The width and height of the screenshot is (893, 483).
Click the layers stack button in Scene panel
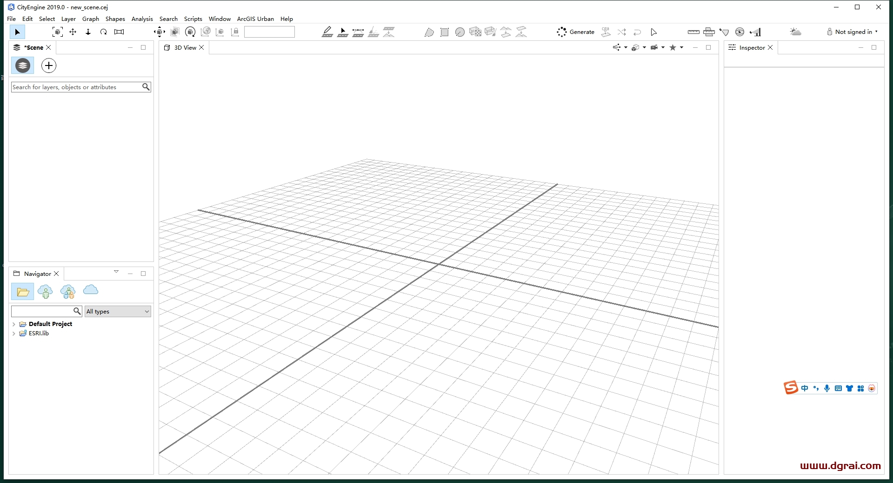[23, 65]
